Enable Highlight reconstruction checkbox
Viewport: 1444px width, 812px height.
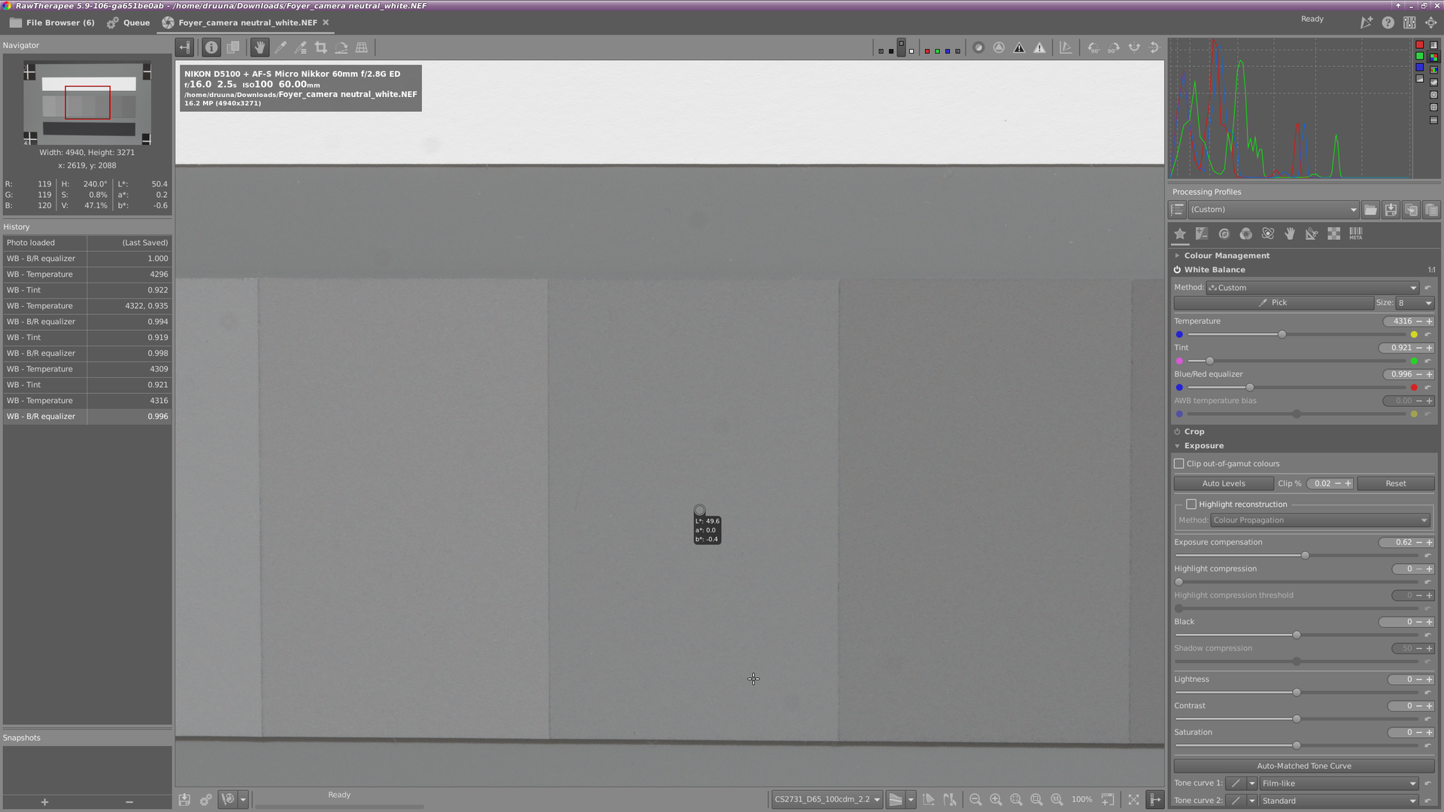[1191, 504]
